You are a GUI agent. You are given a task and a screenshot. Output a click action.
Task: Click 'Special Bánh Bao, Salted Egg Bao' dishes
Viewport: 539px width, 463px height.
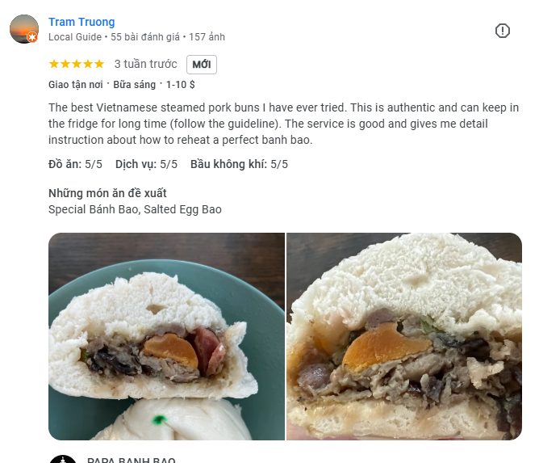pyautogui.click(x=135, y=209)
